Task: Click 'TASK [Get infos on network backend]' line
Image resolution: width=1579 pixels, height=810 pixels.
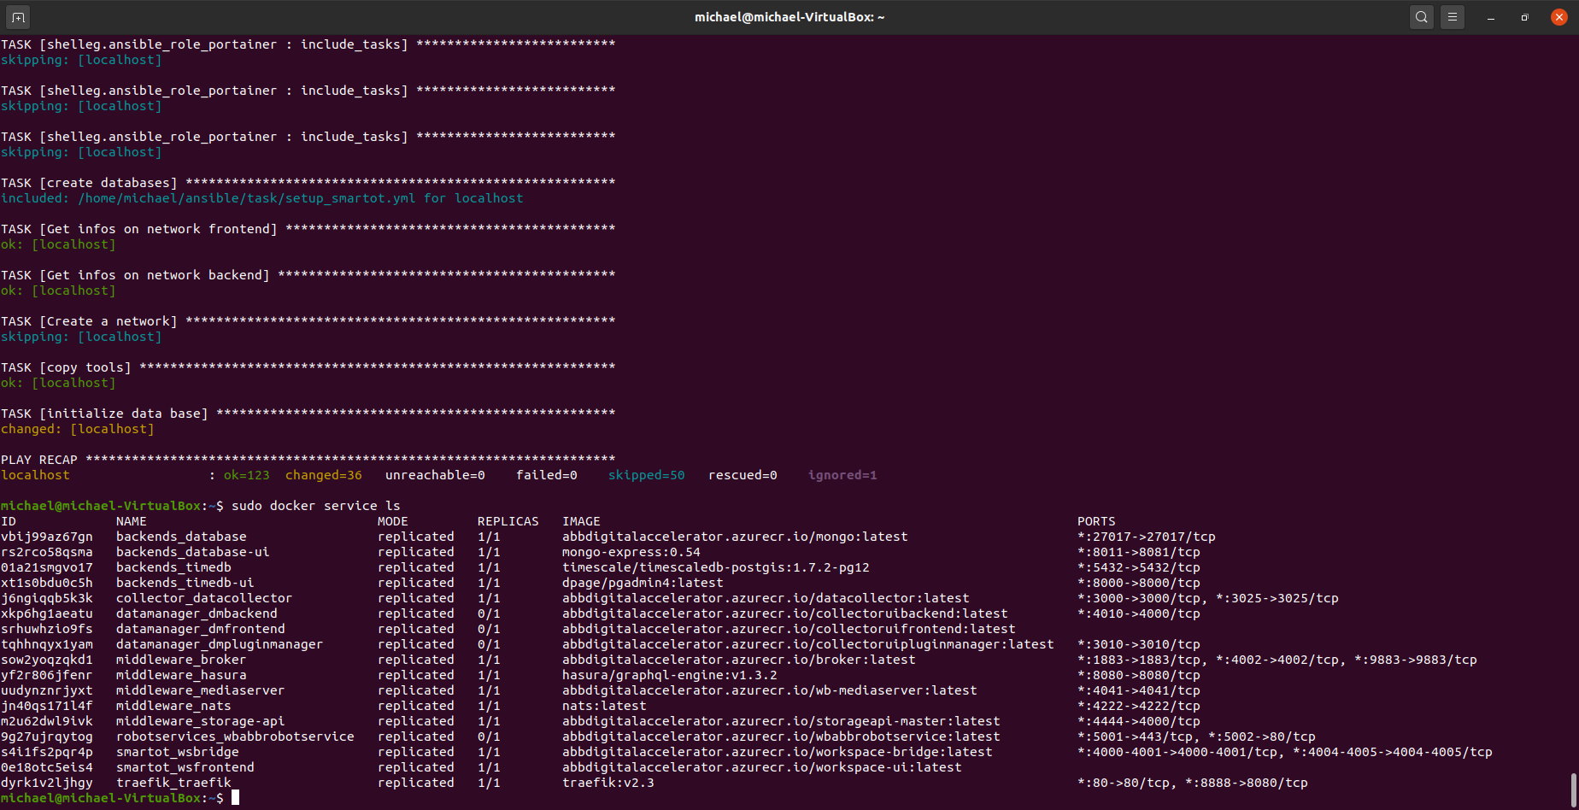Action: tap(308, 275)
